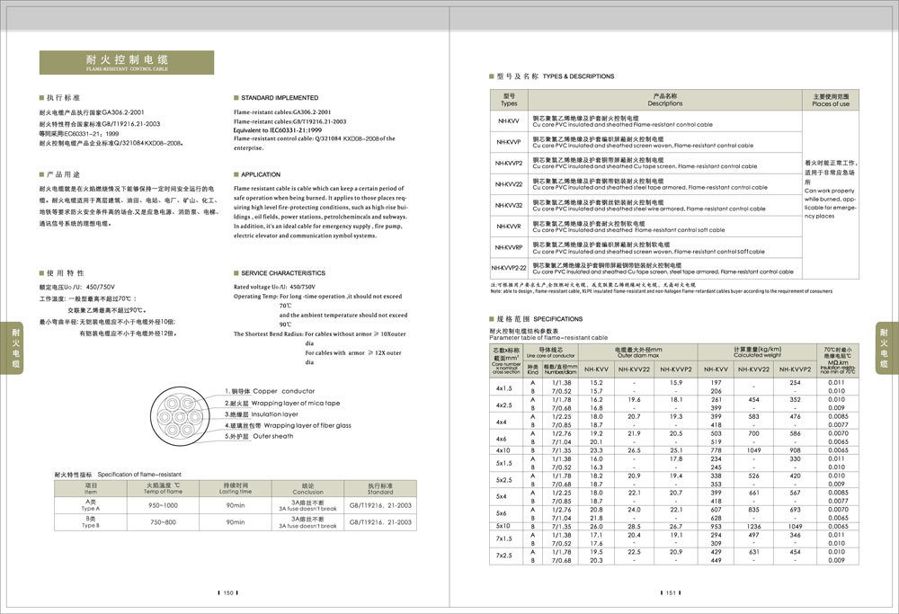Click the NH-KVVP2 cell in the types table
The width and height of the screenshot is (899, 614).
pyautogui.click(x=509, y=164)
